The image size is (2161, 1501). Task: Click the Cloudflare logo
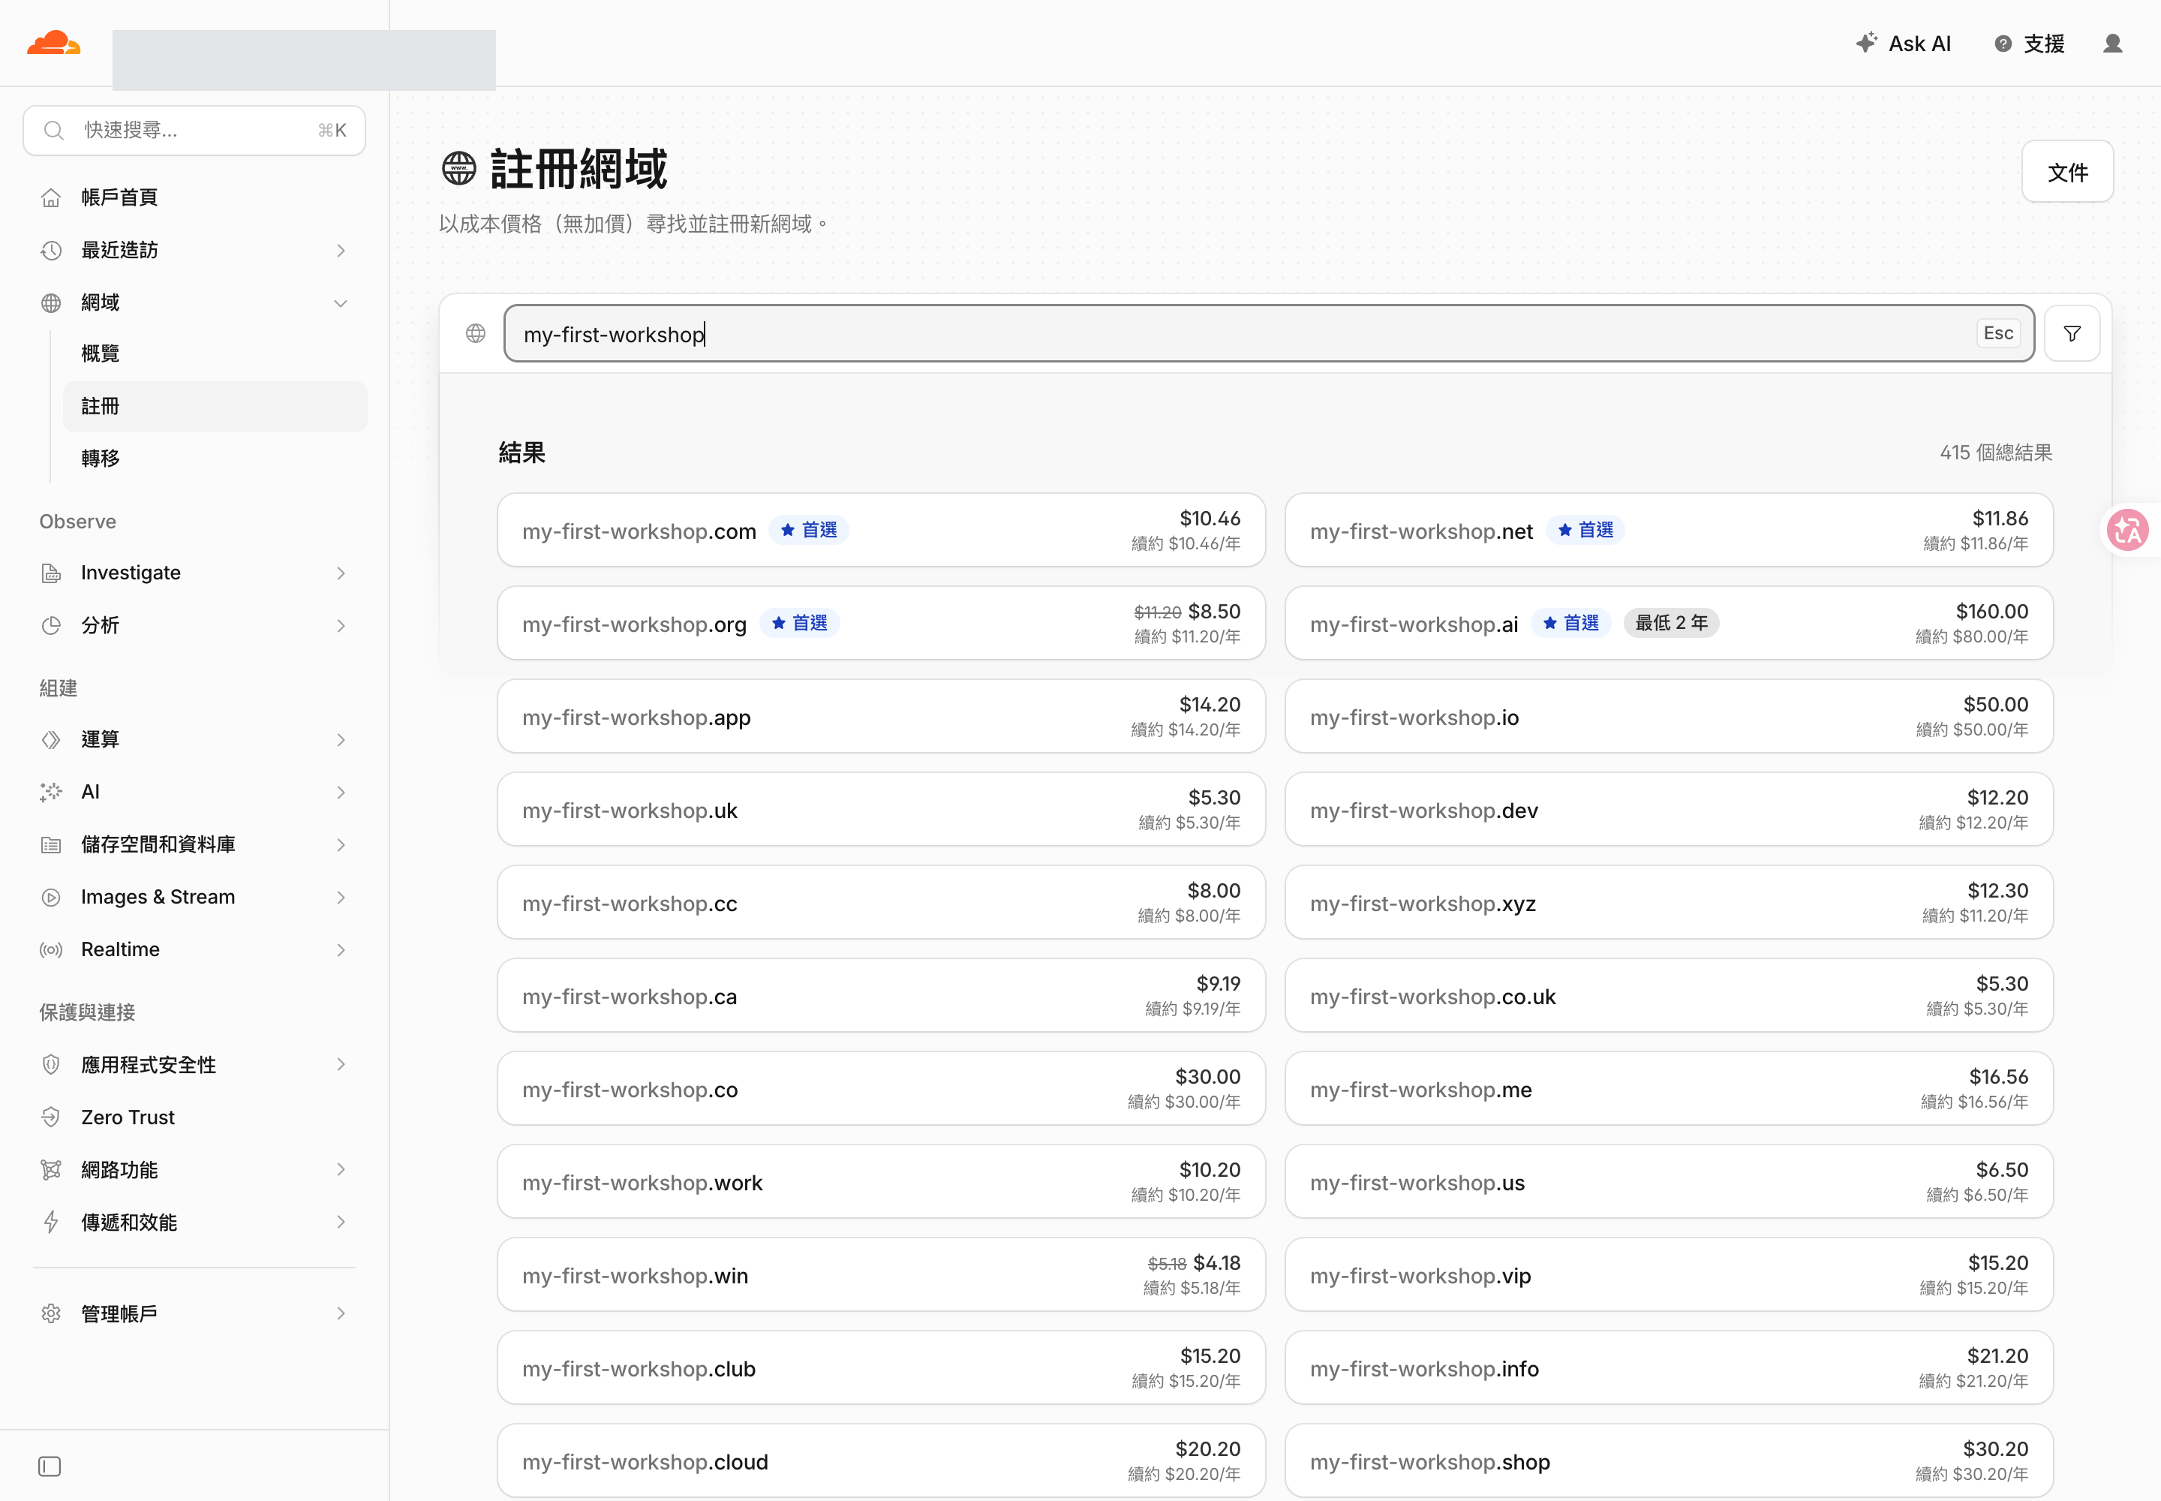tap(53, 44)
